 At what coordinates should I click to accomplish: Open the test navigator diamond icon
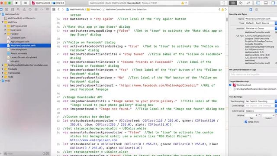point(30,10)
